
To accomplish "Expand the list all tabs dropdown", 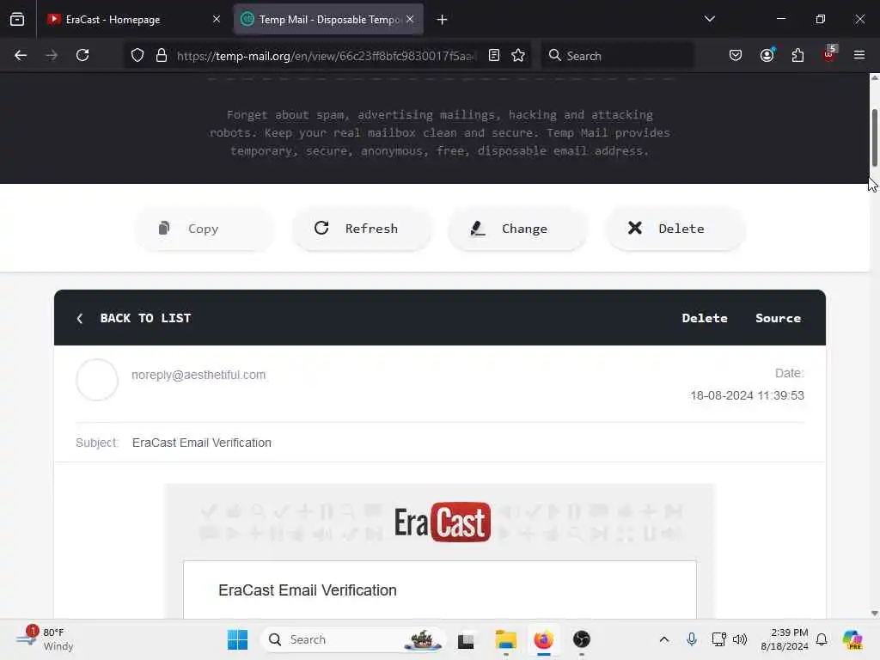I will pos(709,19).
